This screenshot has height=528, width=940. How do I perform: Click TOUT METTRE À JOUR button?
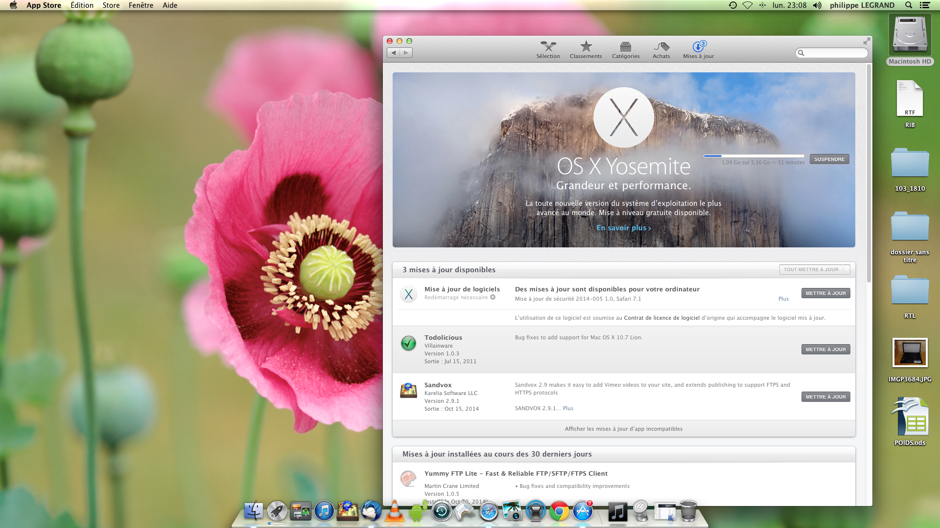[811, 269]
